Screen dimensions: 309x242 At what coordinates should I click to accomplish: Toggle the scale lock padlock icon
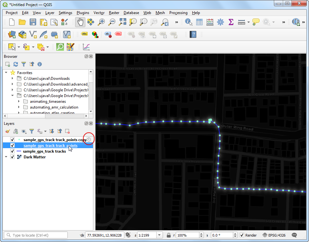168,235
